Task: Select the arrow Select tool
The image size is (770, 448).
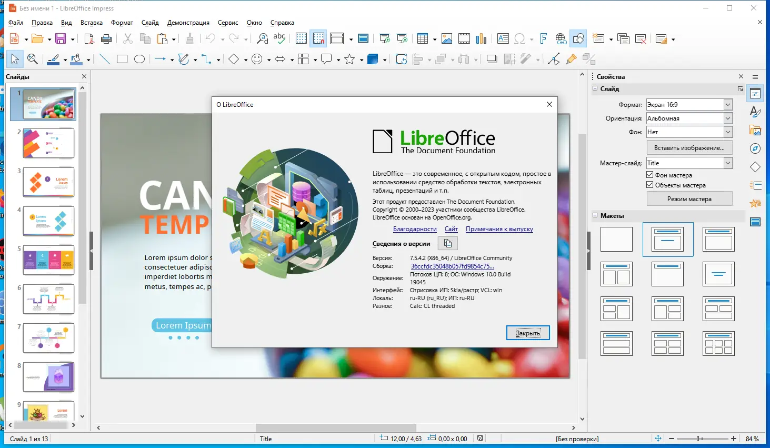Action: coord(15,59)
